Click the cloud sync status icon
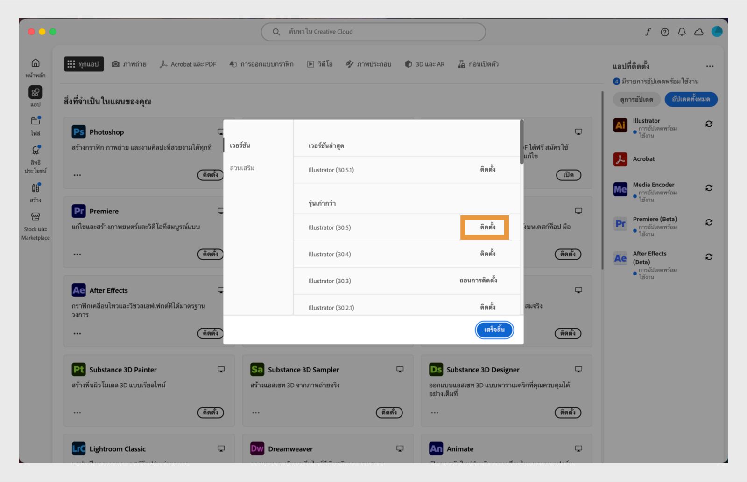The height and width of the screenshot is (482, 747). click(699, 32)
